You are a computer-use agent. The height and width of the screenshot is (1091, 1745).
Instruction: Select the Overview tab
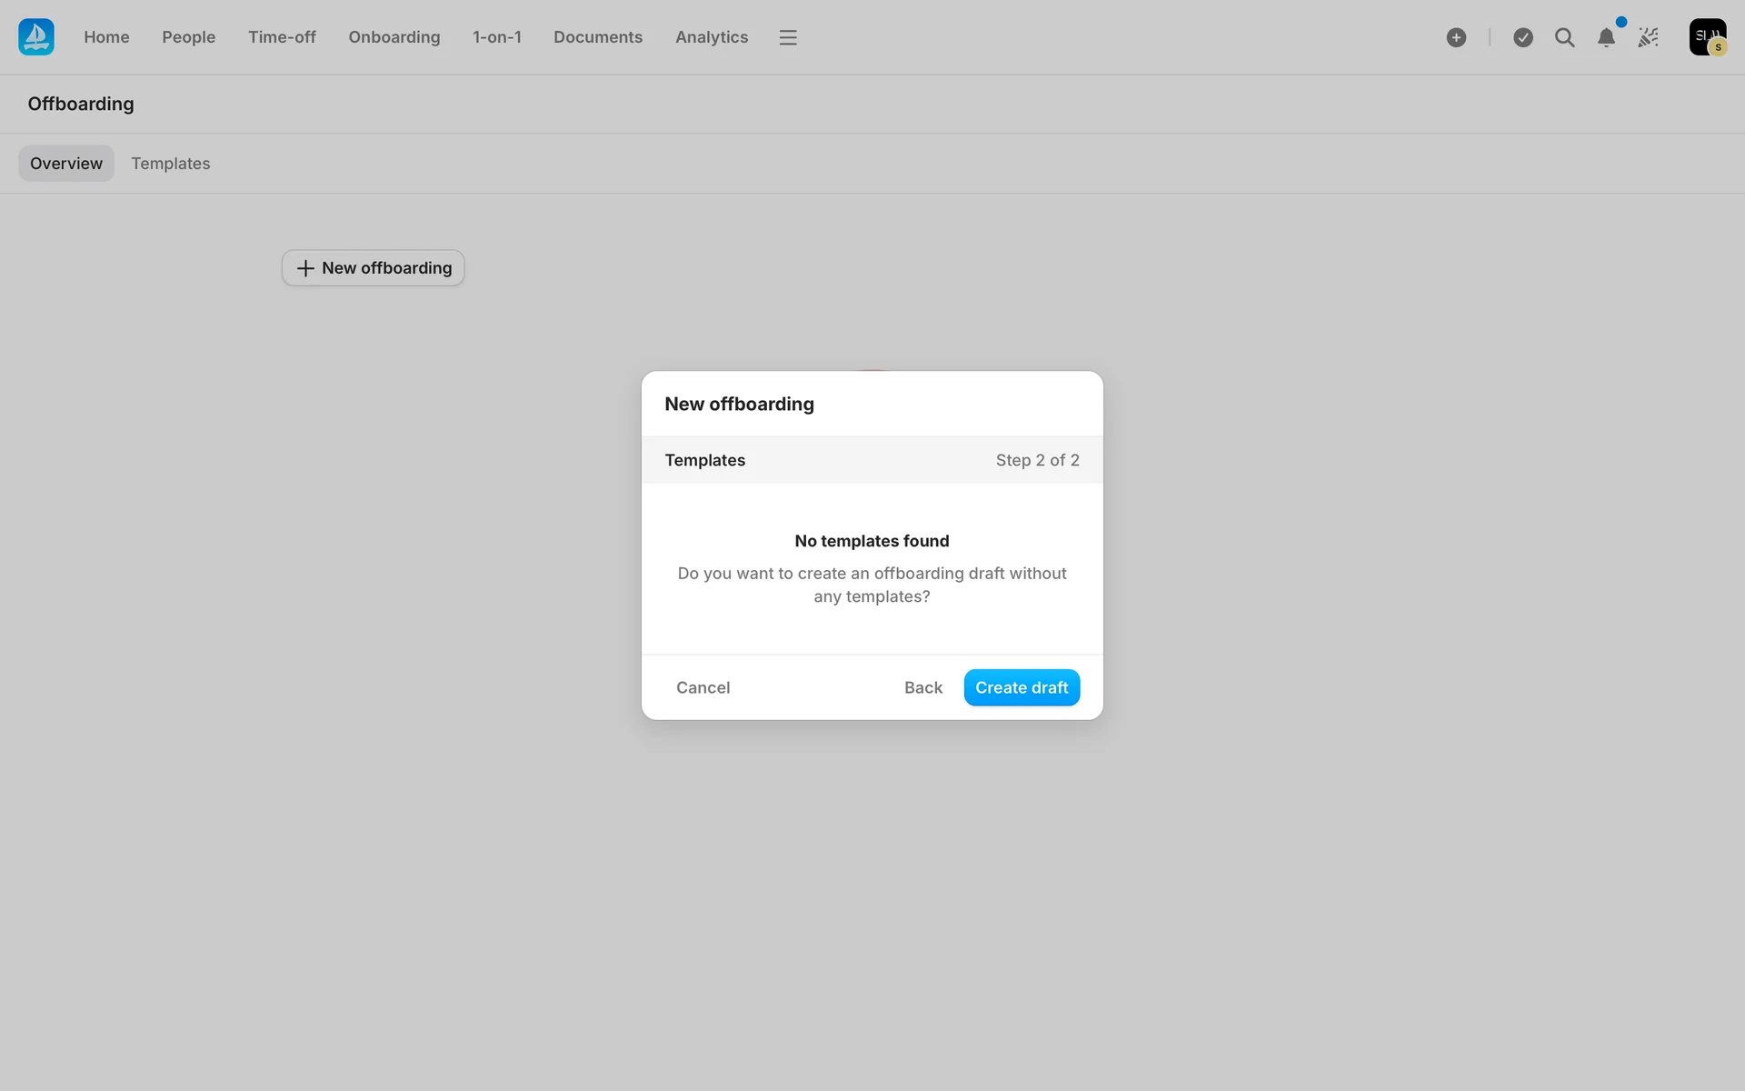point(66,164)
